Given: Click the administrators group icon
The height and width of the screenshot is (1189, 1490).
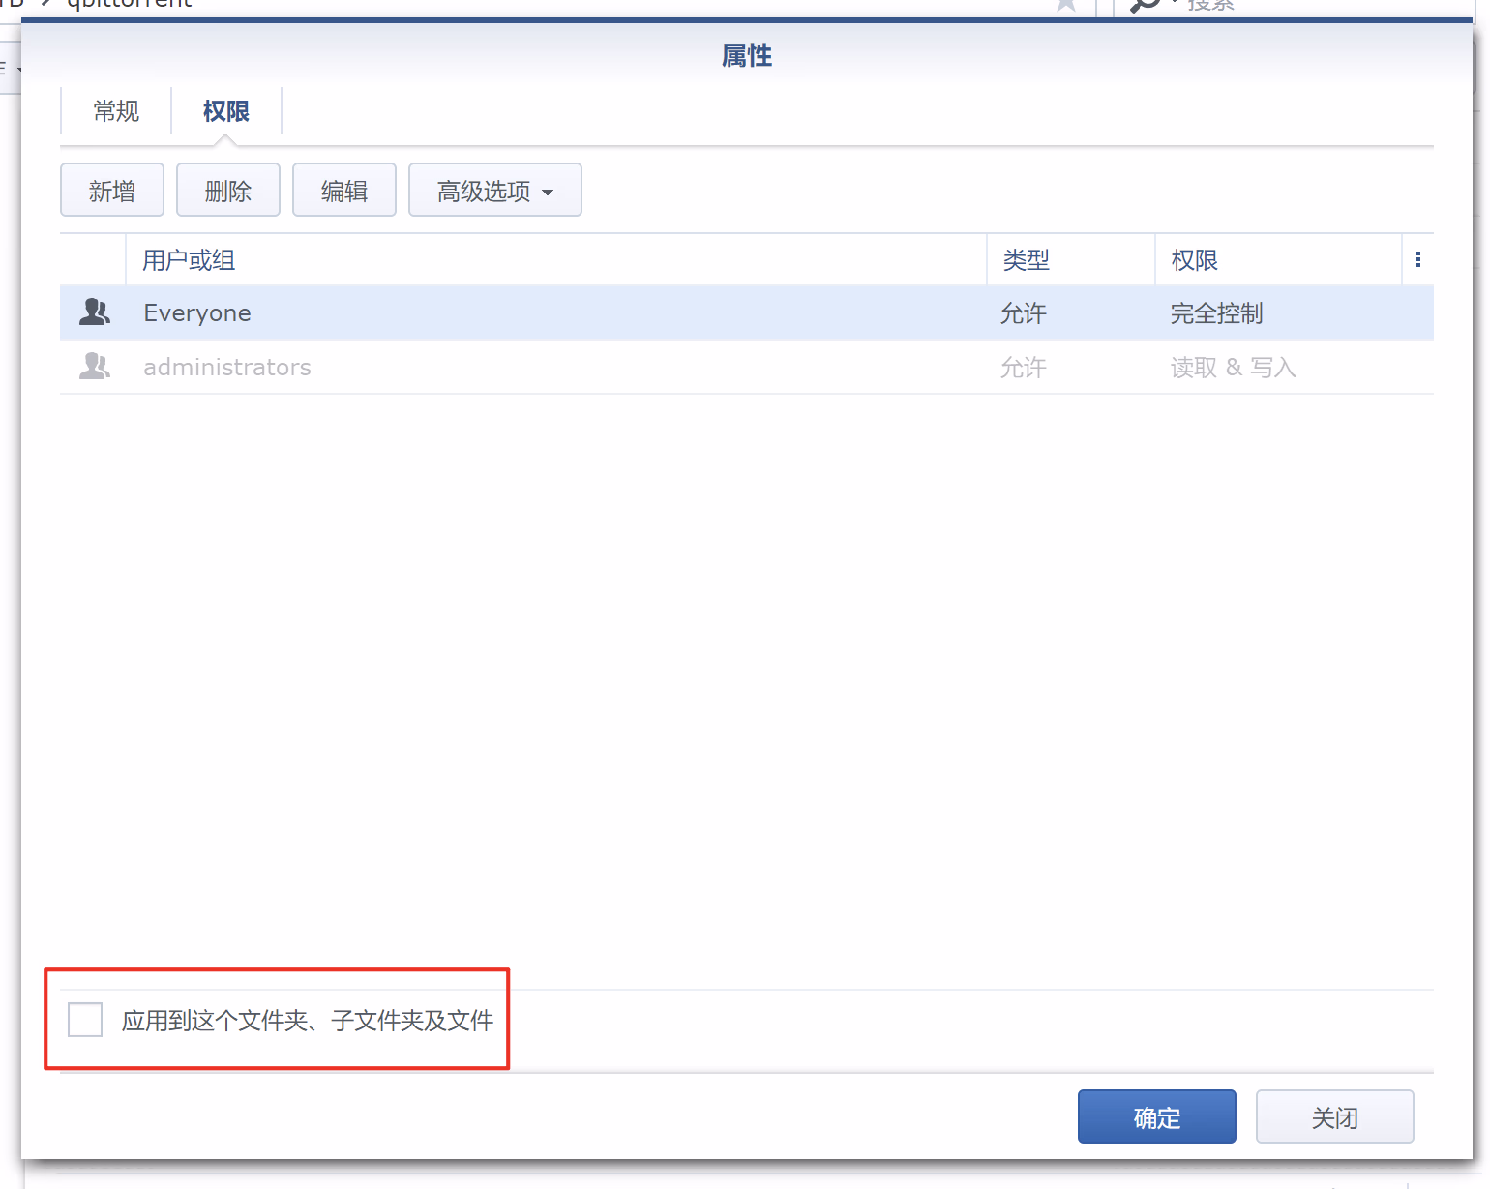Looking at the screenshot, I should coord(94,367).
